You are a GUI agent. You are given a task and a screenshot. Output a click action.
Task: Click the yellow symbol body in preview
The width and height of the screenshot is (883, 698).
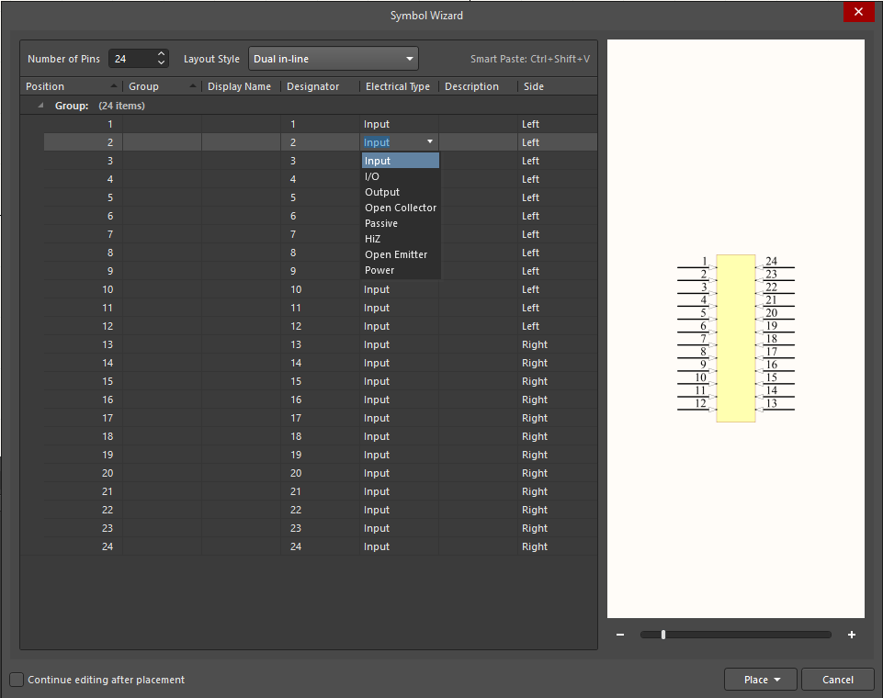tap(735, 338)
